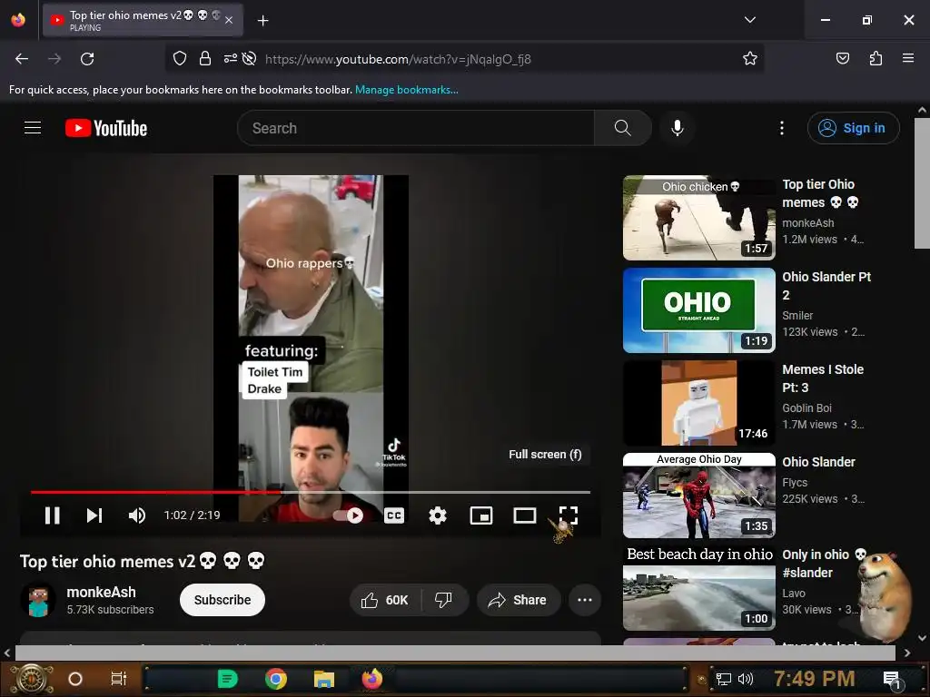Play the OHIO road sign thumbnail
Image resolution: width=930 pixels, height=697 pixels.
point(698,310)
